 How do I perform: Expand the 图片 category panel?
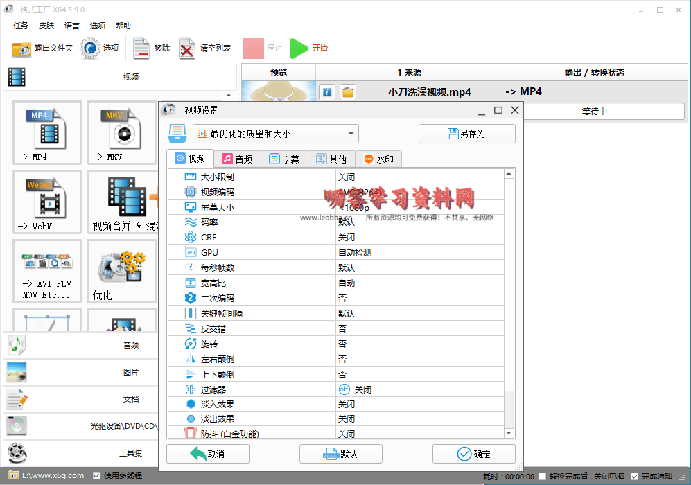[x=82, y=372]
